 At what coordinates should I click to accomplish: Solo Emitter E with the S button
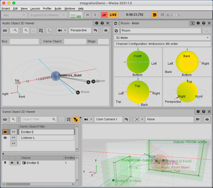coord(17,163)
